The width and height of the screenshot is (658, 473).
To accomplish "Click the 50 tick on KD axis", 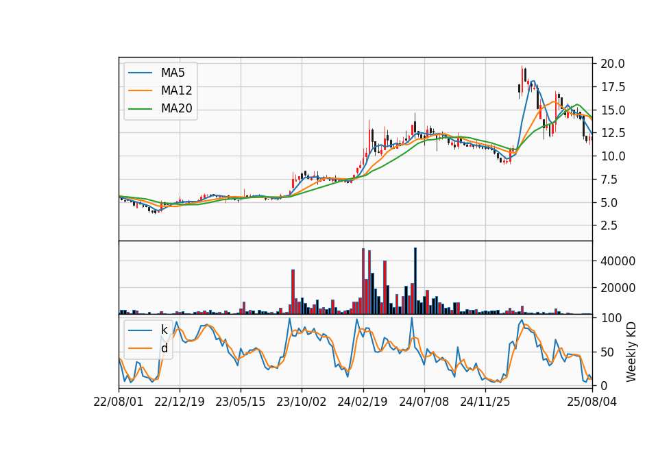I will pos(607,352).
